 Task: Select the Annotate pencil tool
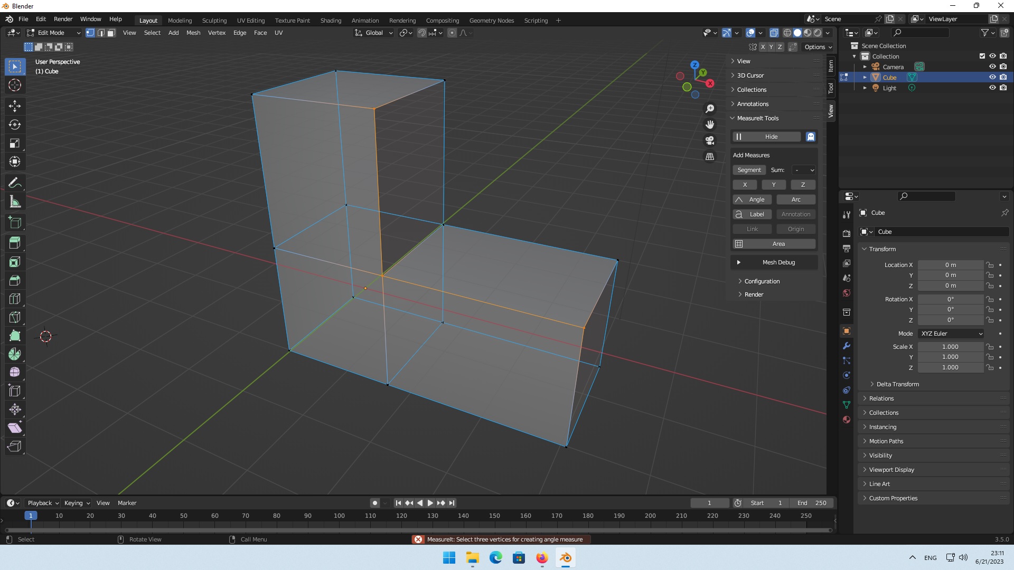[15, 183]
